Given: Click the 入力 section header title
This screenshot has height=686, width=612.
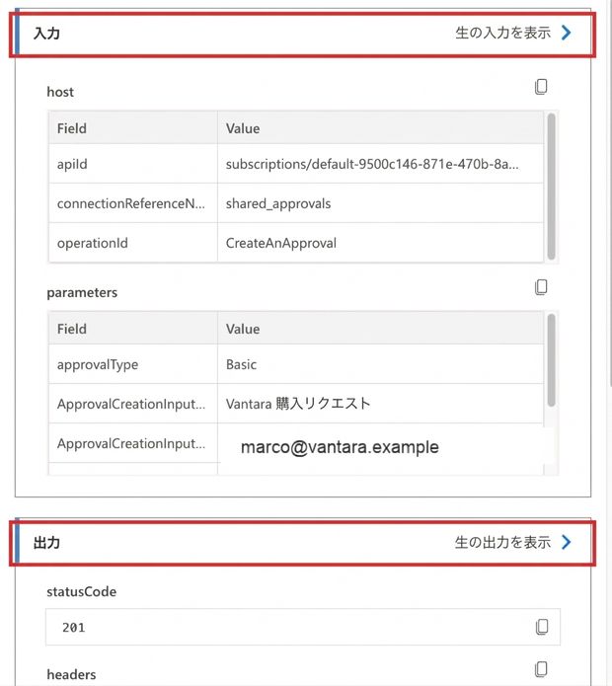Looking at the screenshot, I should click(x=46, y=34).
